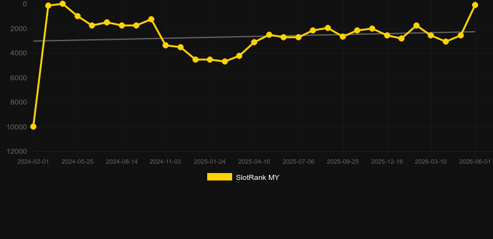Select the data point above 2024-08-14
This screenshot has width=493, height=239.
122,26
